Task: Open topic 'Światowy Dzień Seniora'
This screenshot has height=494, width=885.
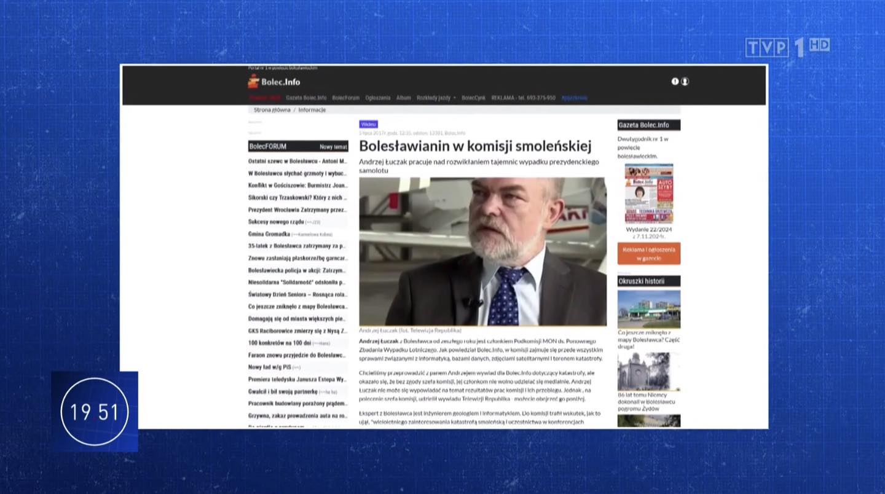Action: tap(297, 294)
